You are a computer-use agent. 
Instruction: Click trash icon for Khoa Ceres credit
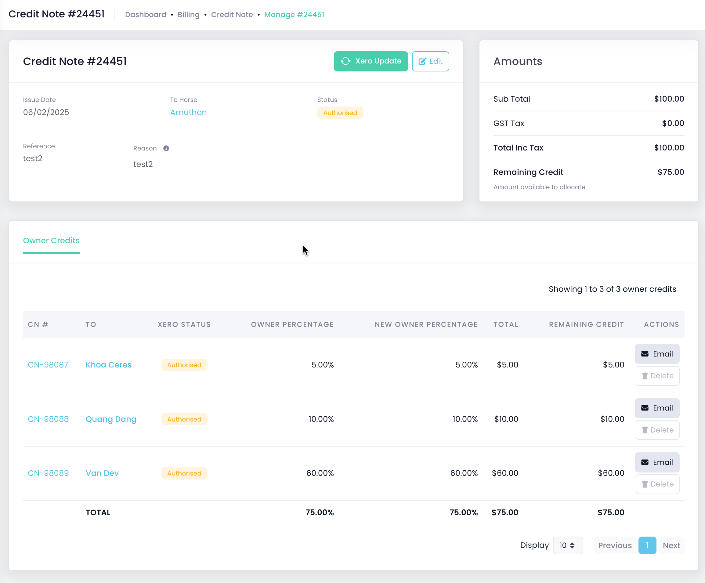pyautogui.click(x=645, y=376)
